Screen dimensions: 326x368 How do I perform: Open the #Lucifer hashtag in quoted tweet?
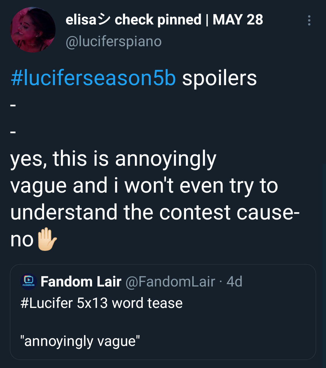pyautogui.click(x=47, y=303)
